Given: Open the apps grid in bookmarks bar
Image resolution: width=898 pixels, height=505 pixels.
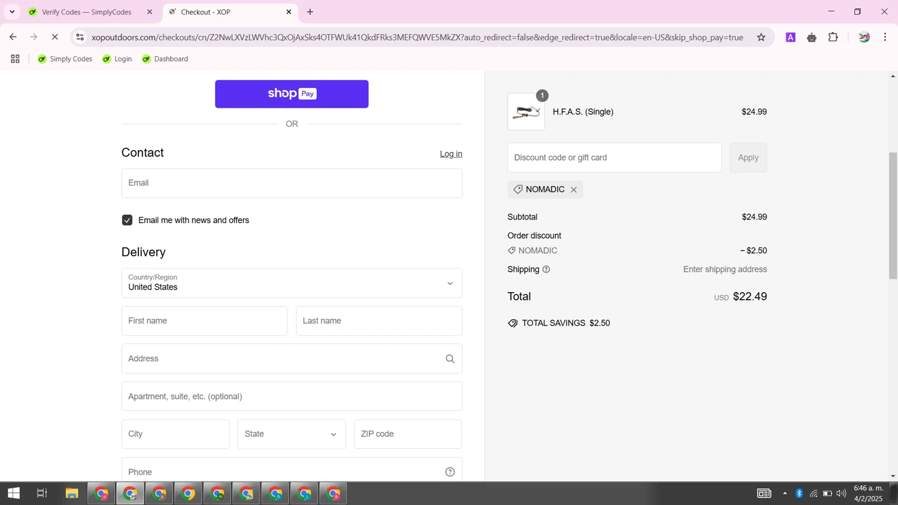Looking at the screenshot, I should tap(16, 59).
